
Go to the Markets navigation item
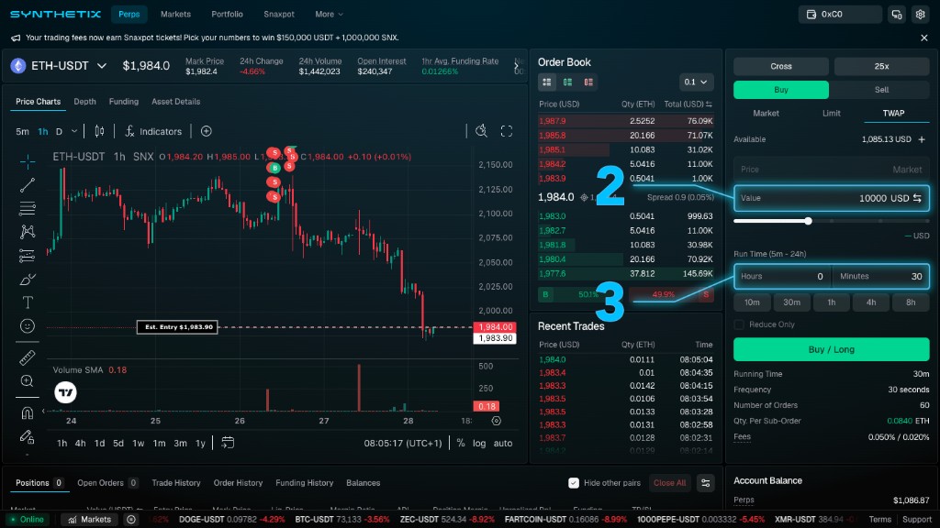pos(175,15)
